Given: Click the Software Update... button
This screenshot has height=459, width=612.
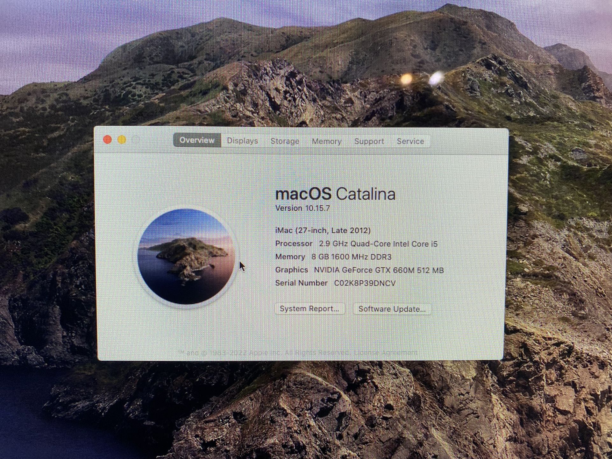Looking at the screenshot, I should (x=392, y=309).
